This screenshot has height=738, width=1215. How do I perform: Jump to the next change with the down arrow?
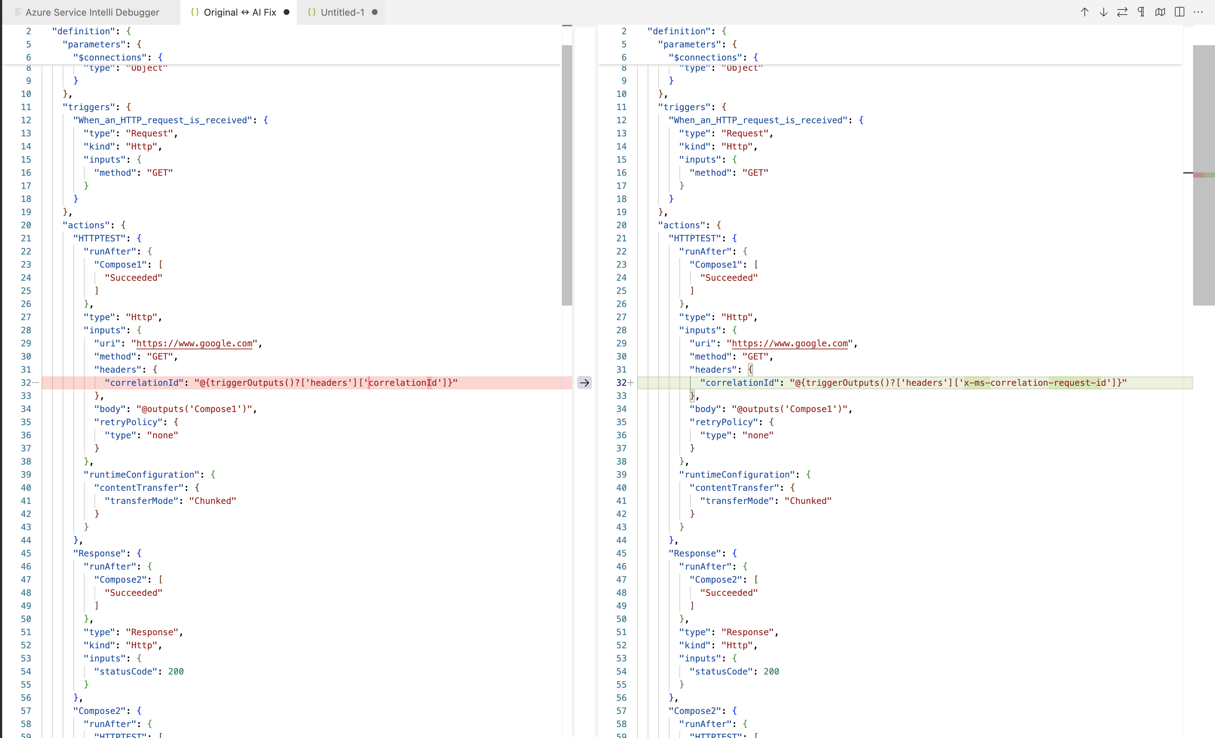click(x=1104, y=12)
